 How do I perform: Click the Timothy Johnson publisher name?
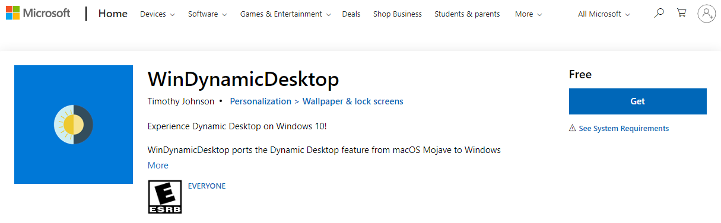tap(181, 101)
